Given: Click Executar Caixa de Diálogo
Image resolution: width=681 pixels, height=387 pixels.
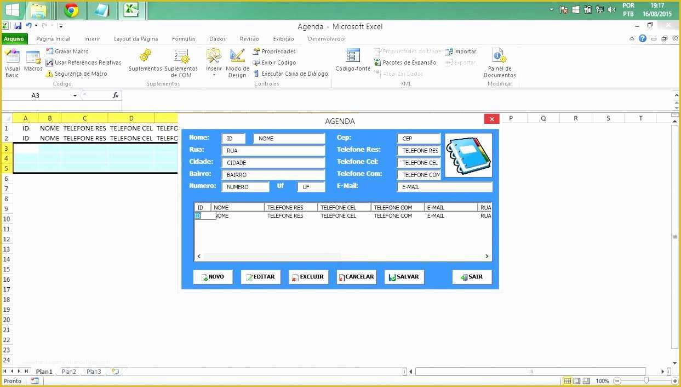Looking at the screenshot, I should point(290,73).
